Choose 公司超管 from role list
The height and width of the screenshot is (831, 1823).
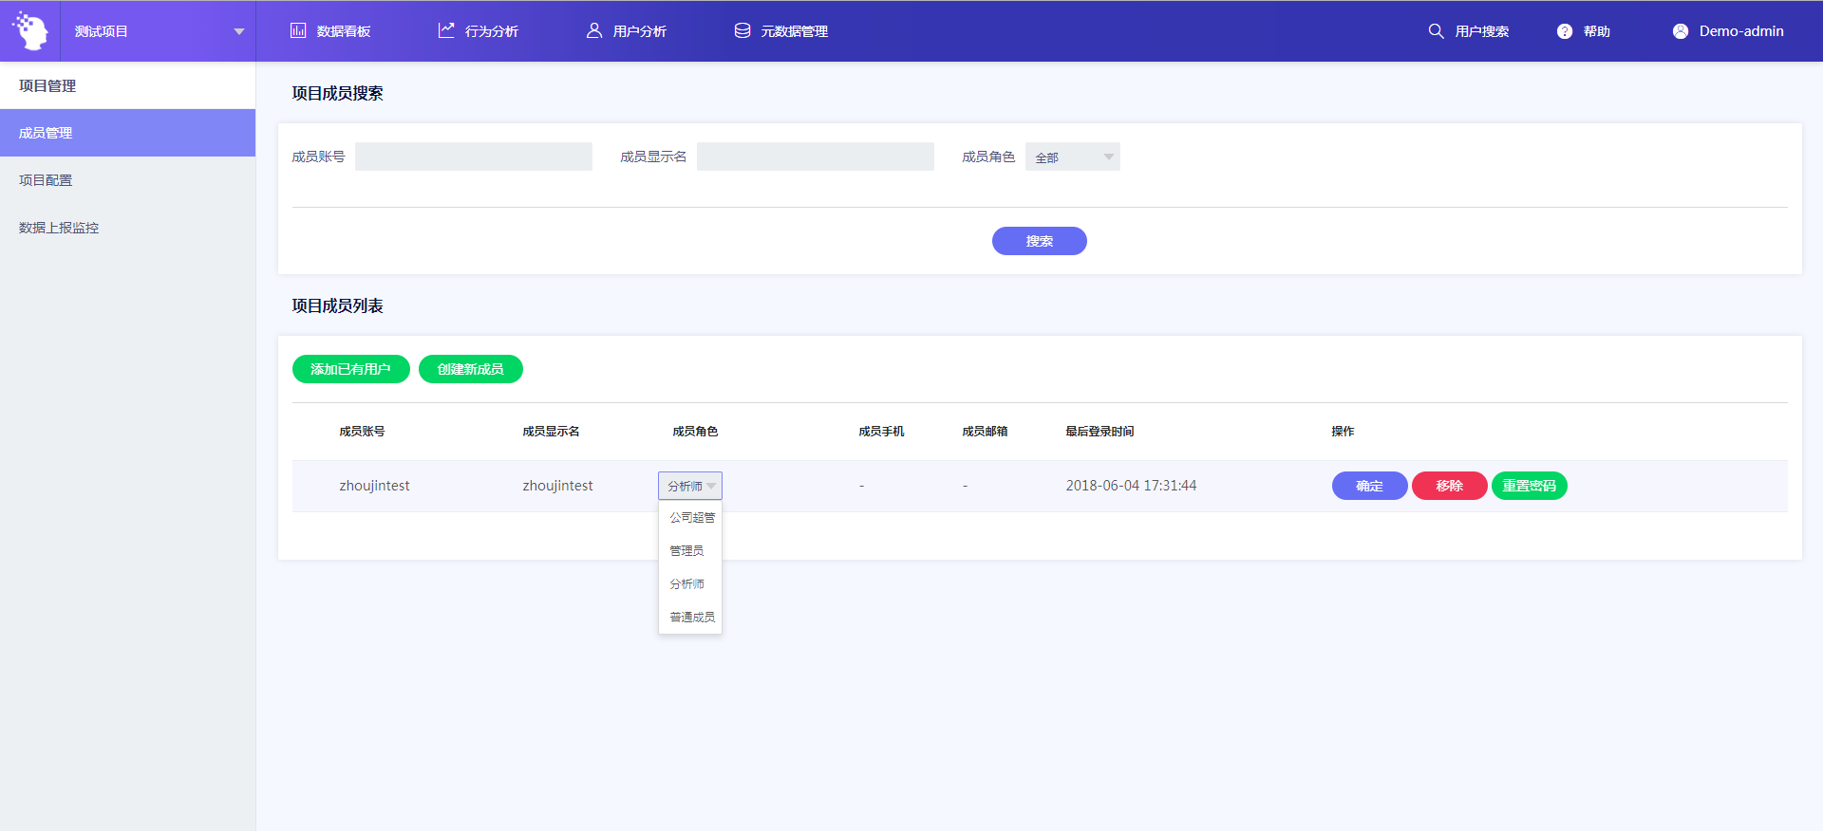tap(691, 518)
